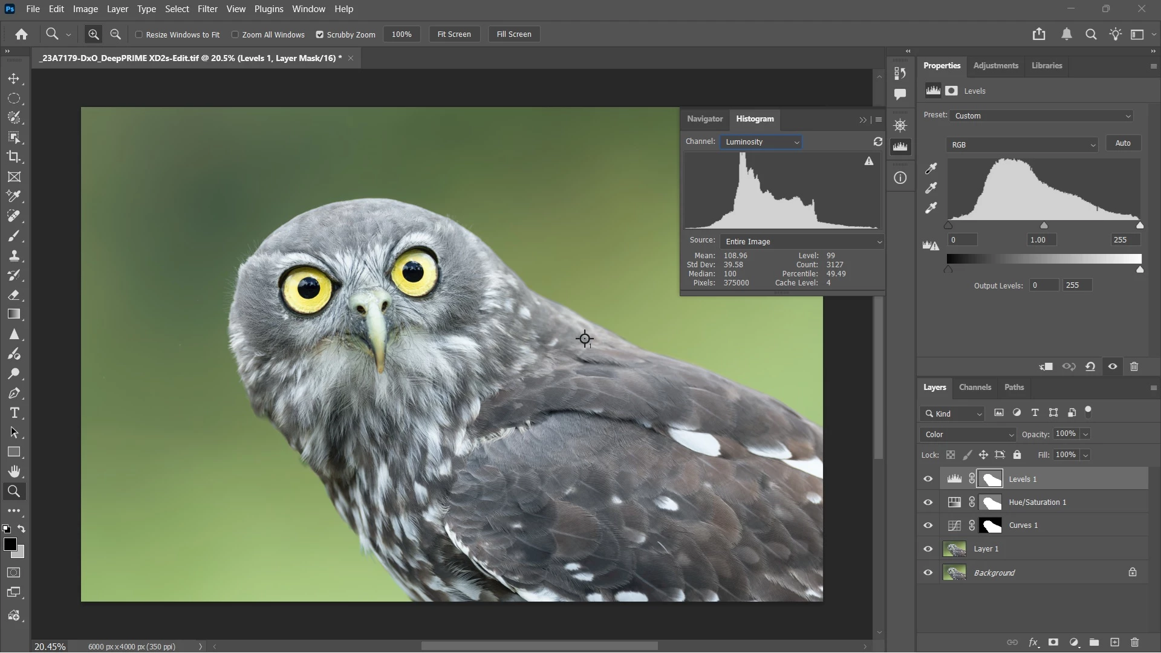Click the Auto levels button
This screenshot has height=653, width=1161.
coord(1123,143)
